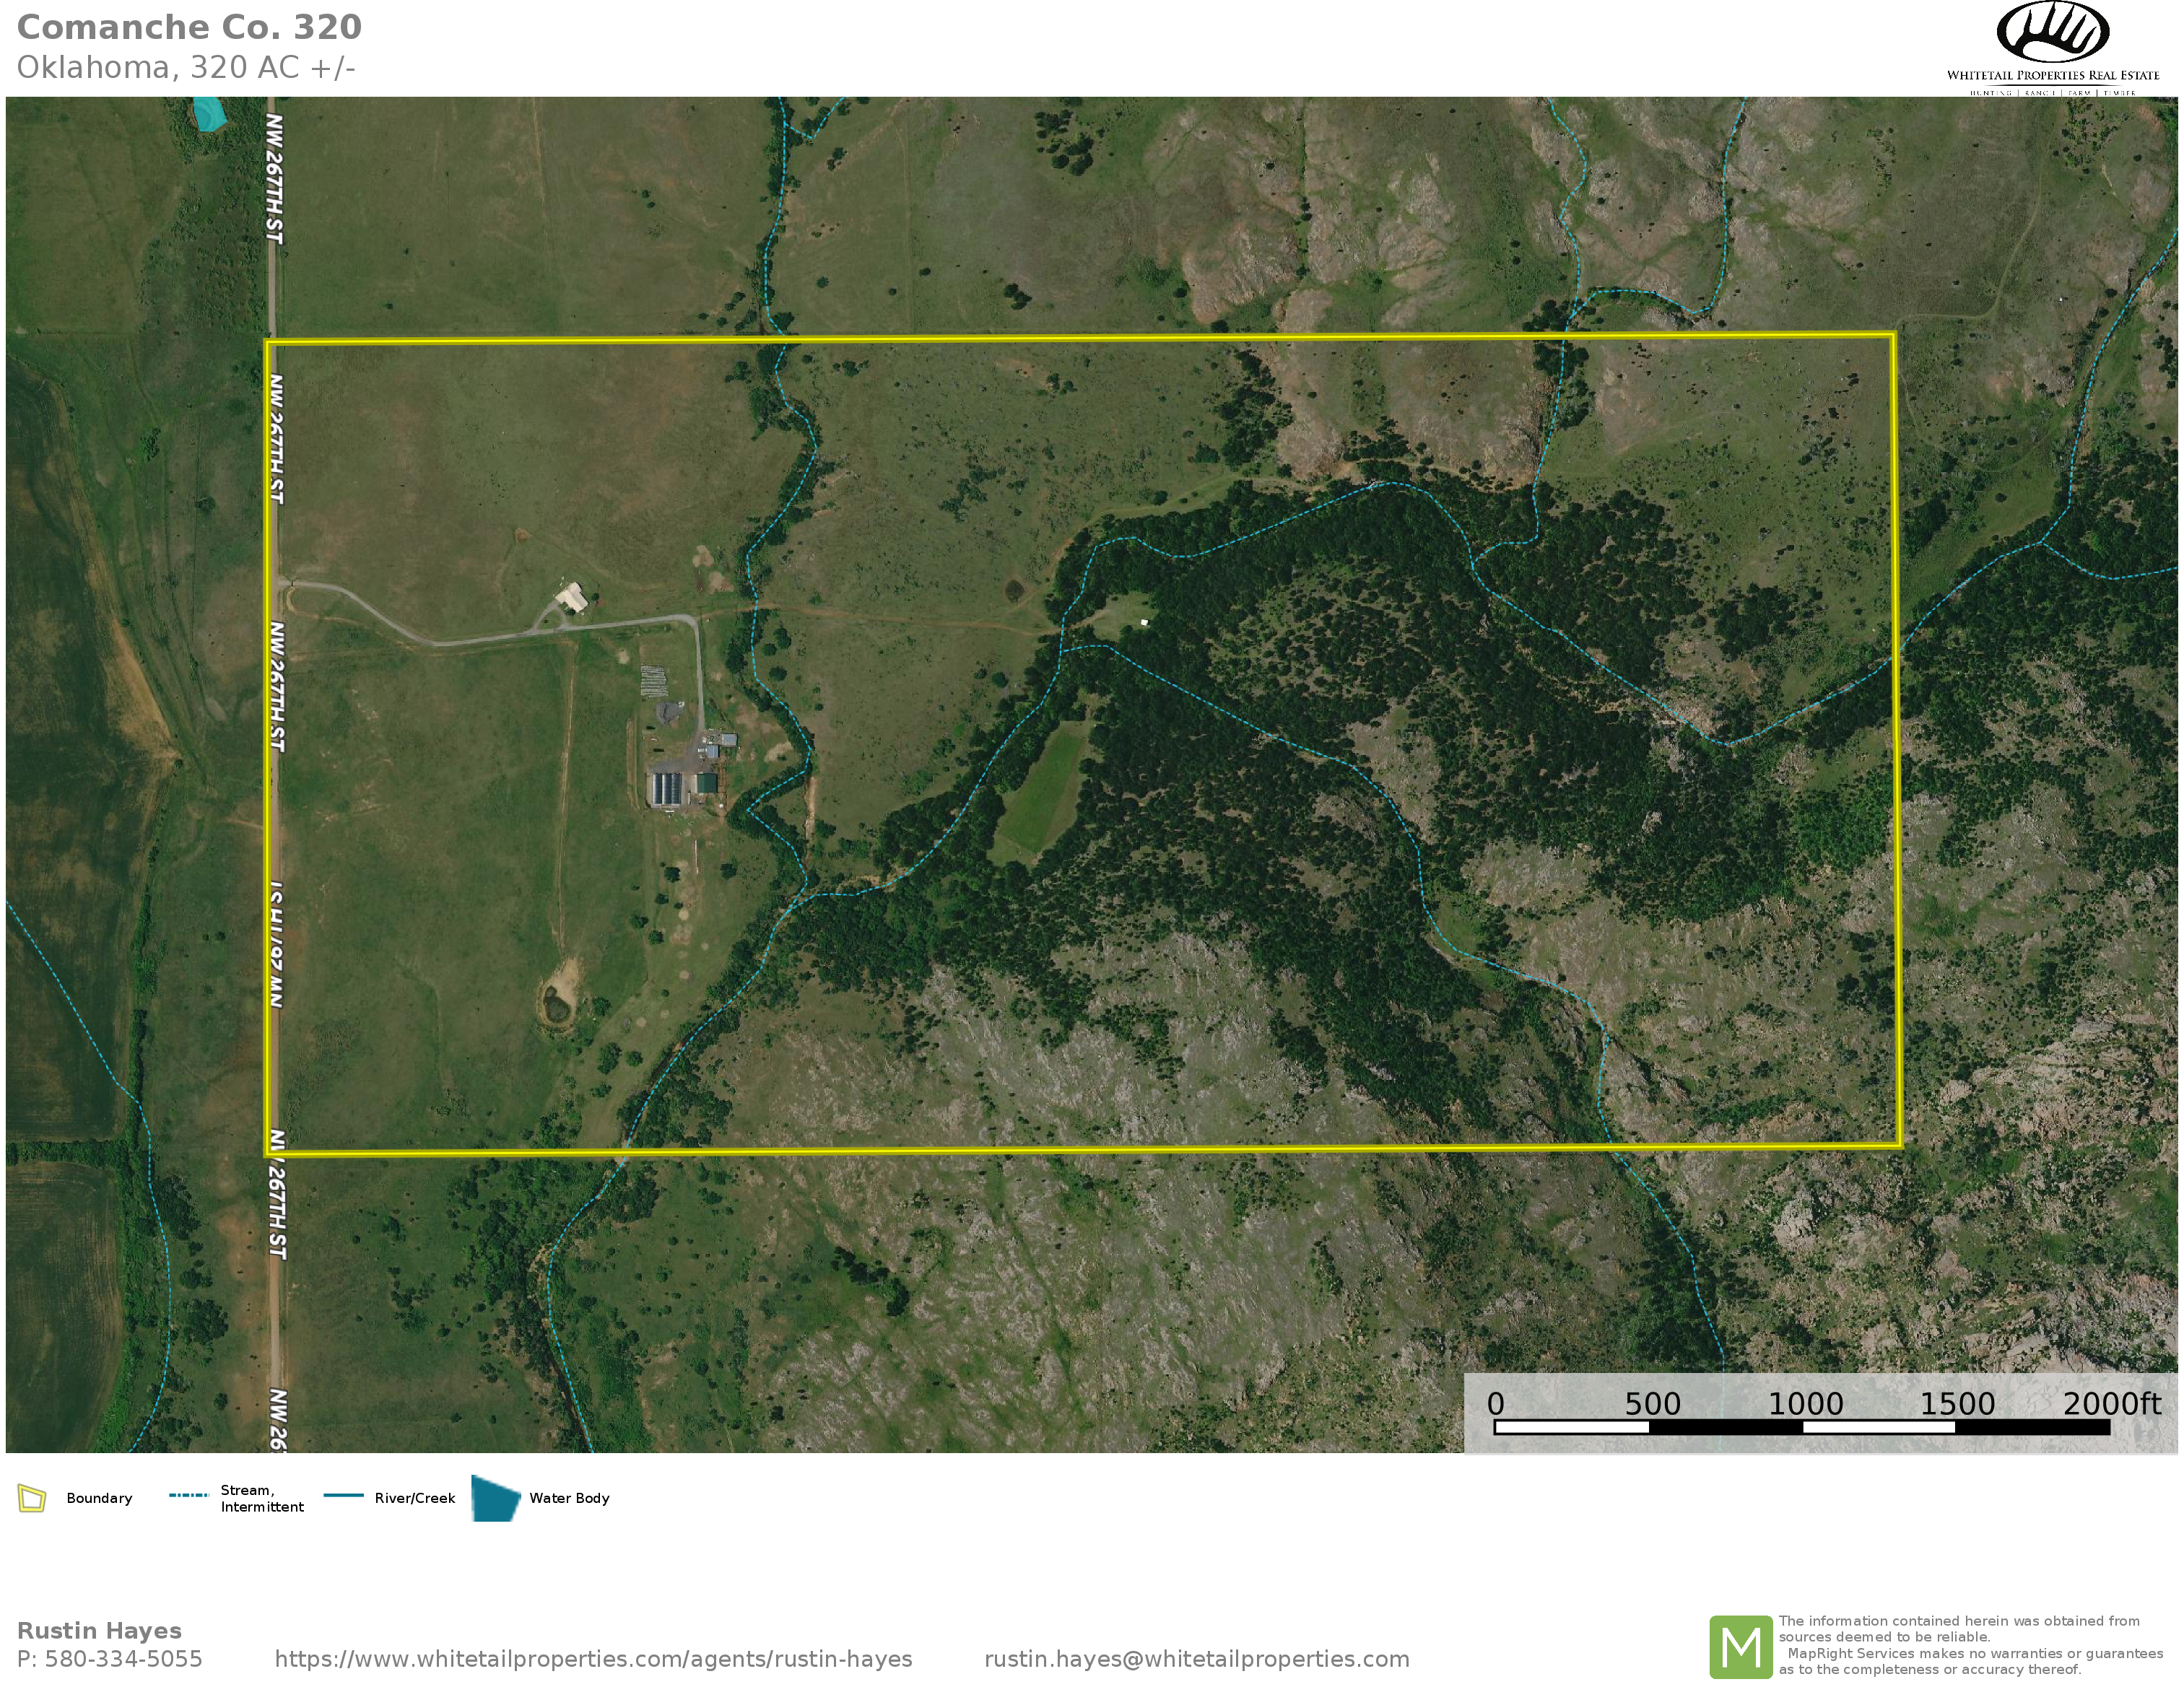The height and width of the screenshot is (1687, 2184).
Task: Click the Water Body legend swatch
Action: 495,1498
